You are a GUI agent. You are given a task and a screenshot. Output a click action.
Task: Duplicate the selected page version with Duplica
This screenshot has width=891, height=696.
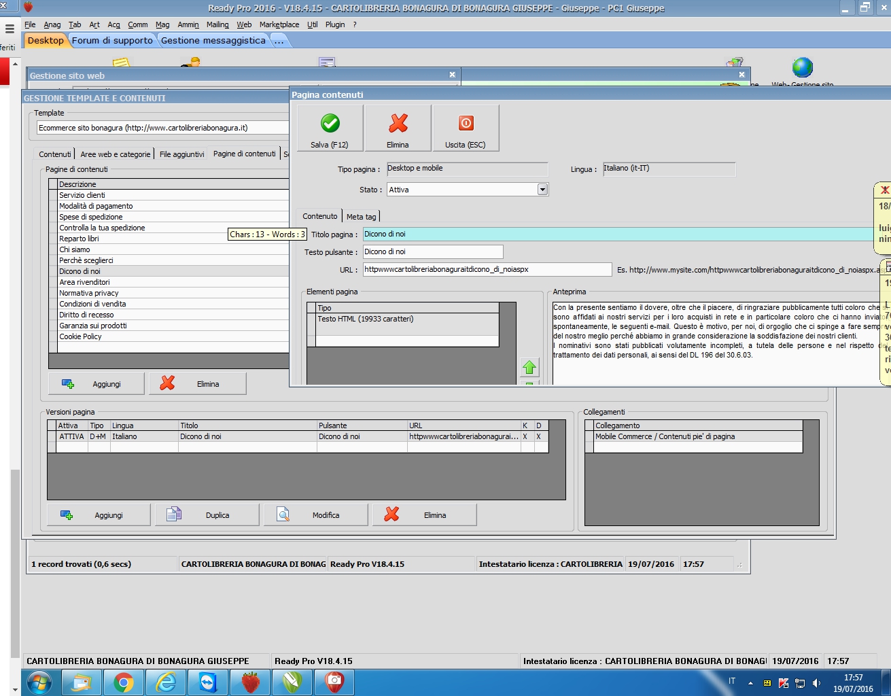207,515
